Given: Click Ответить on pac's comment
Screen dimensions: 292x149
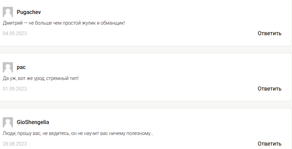Looking at the screenshot, I should click(x=269, y=89).
